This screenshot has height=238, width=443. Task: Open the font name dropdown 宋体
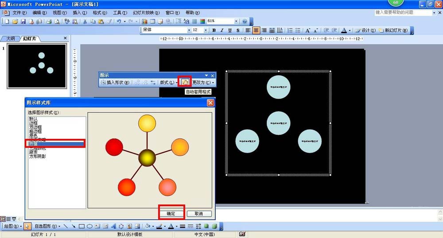click(189, 30)
